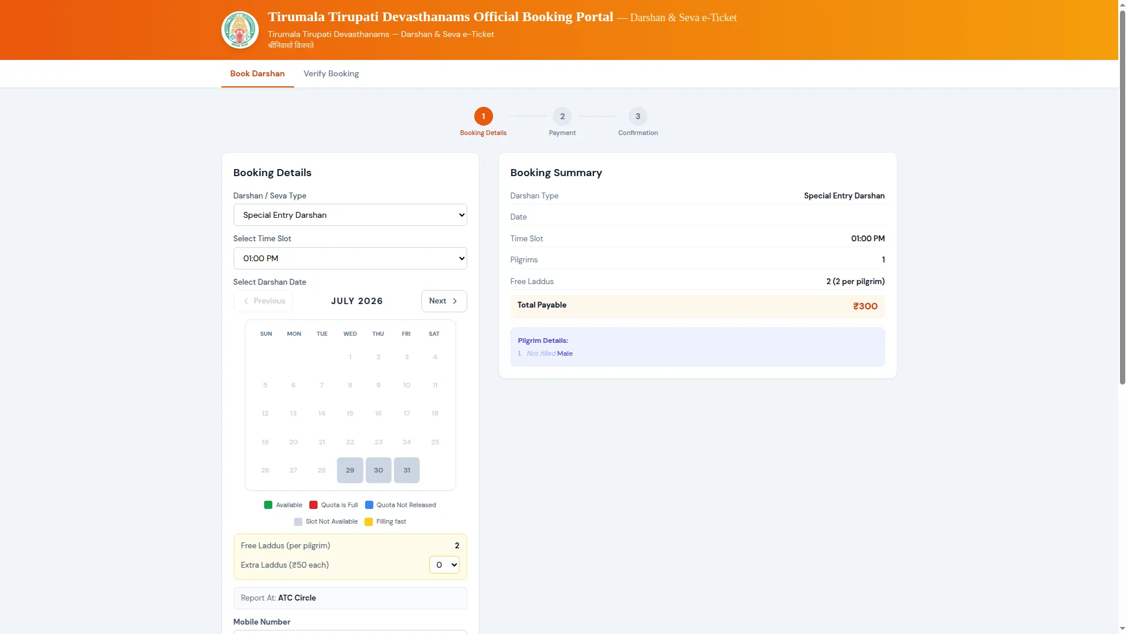
Task: Open the Book Darshan tab
Action: (257, 73)
